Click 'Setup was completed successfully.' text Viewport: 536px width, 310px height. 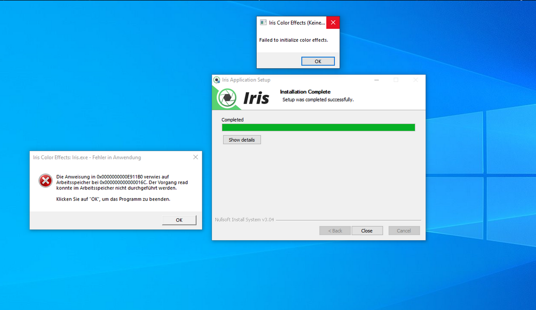pos(318,100)
